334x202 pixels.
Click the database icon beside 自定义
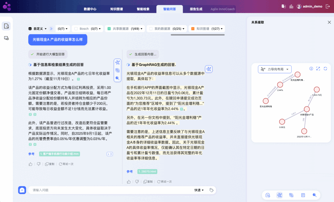(x=30, y=29)
